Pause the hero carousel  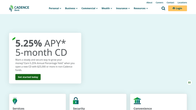pos(189,82)
